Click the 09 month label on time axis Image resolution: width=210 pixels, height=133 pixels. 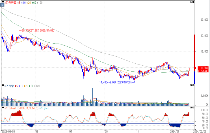pos(106,132)
